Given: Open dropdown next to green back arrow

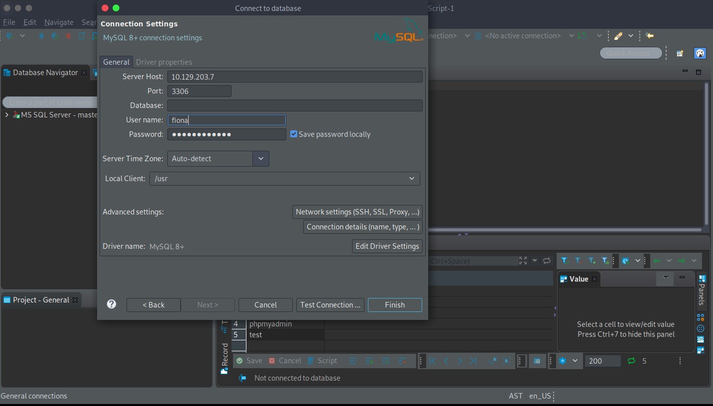Looking at the screenshot, I should [x=669, y=260].
